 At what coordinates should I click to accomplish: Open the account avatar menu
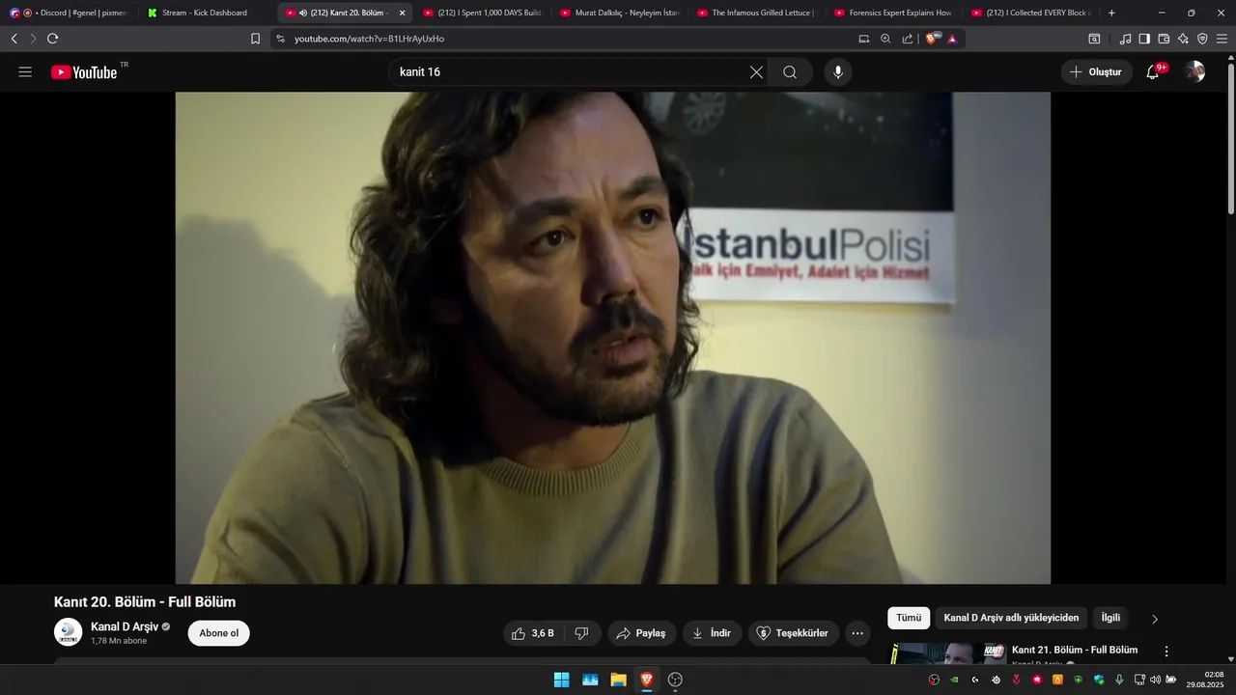point(1195,72)
